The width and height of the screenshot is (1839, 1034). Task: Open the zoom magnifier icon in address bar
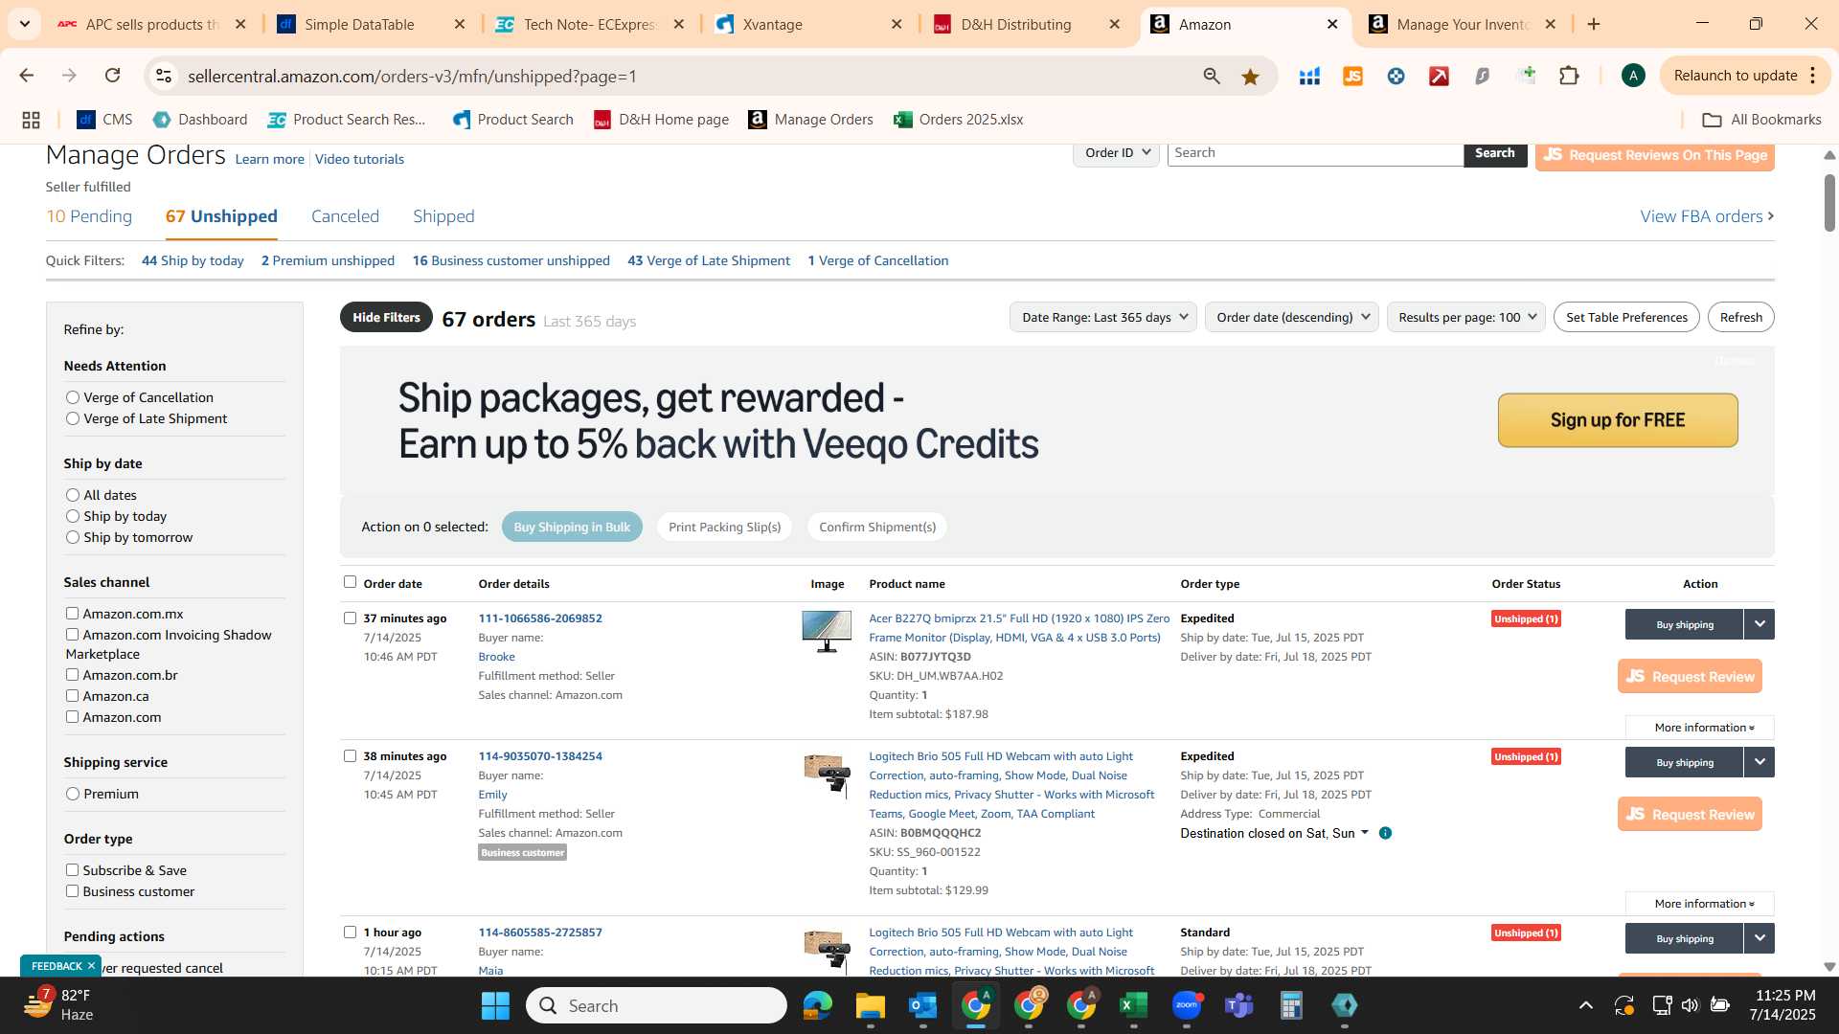tap(1212, 77)
